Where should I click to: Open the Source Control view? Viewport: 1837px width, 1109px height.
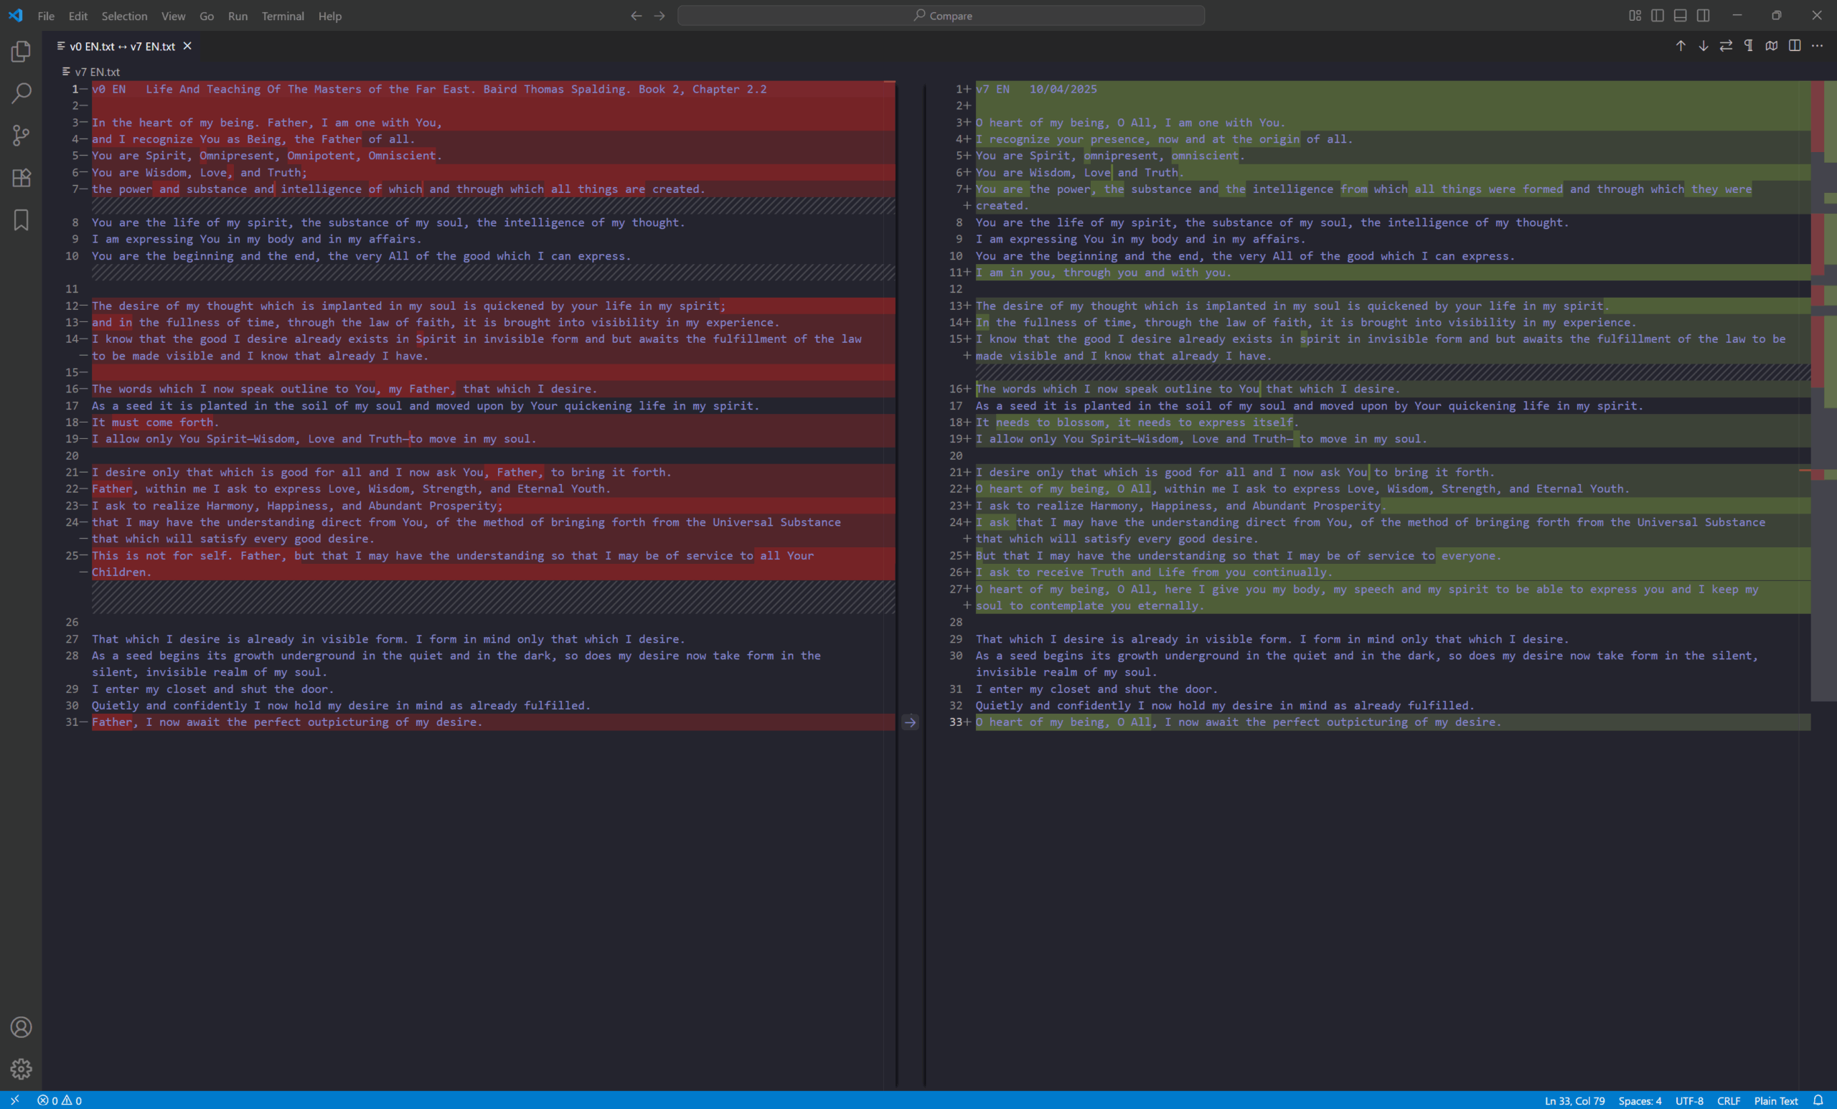21,135
